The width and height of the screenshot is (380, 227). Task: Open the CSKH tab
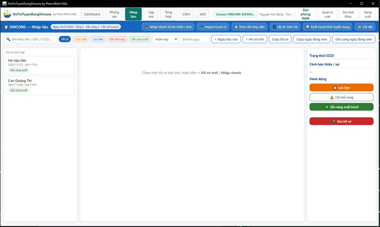pos(186,14)
